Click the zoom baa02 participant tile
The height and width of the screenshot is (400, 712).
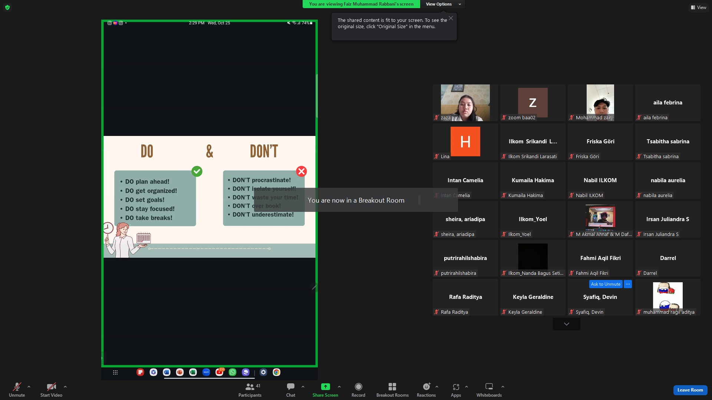click(533, 103)
